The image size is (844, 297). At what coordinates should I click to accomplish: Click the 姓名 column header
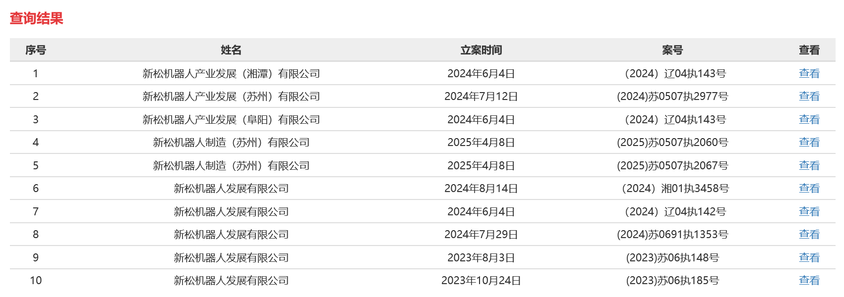pyautogui.click(x=231, y=50)
